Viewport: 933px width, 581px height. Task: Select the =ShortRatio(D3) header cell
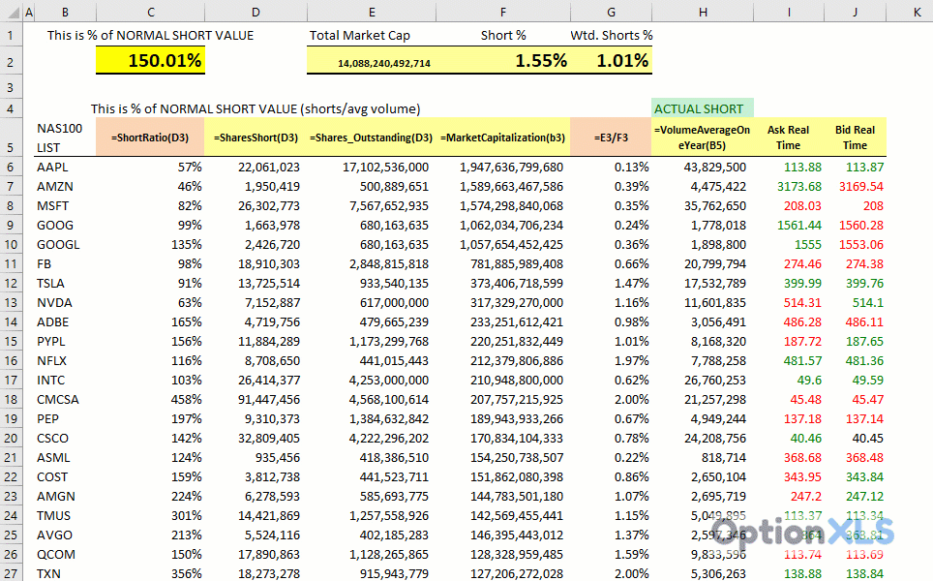(151, 138)
